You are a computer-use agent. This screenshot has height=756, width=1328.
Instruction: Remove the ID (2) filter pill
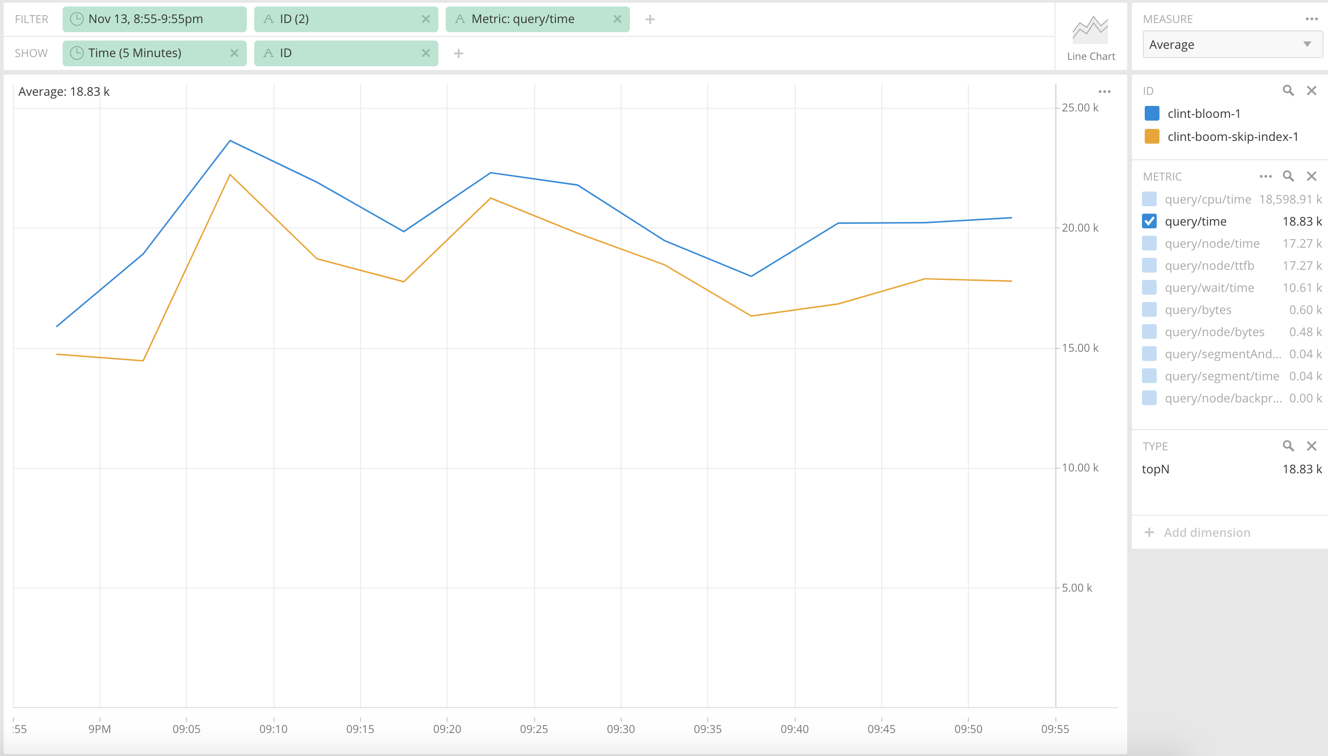[x=425, y=19]
